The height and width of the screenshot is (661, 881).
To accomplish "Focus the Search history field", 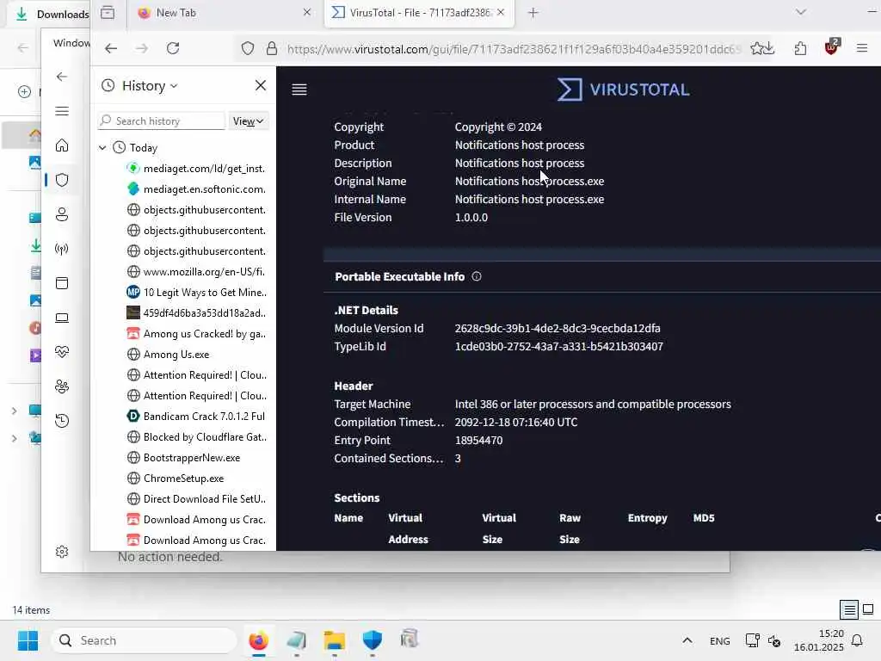I will [161, 121].
